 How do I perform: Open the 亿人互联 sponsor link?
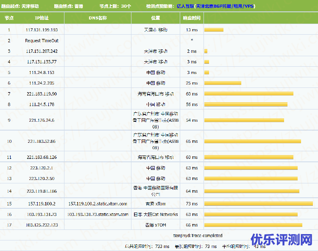[186, 7]
